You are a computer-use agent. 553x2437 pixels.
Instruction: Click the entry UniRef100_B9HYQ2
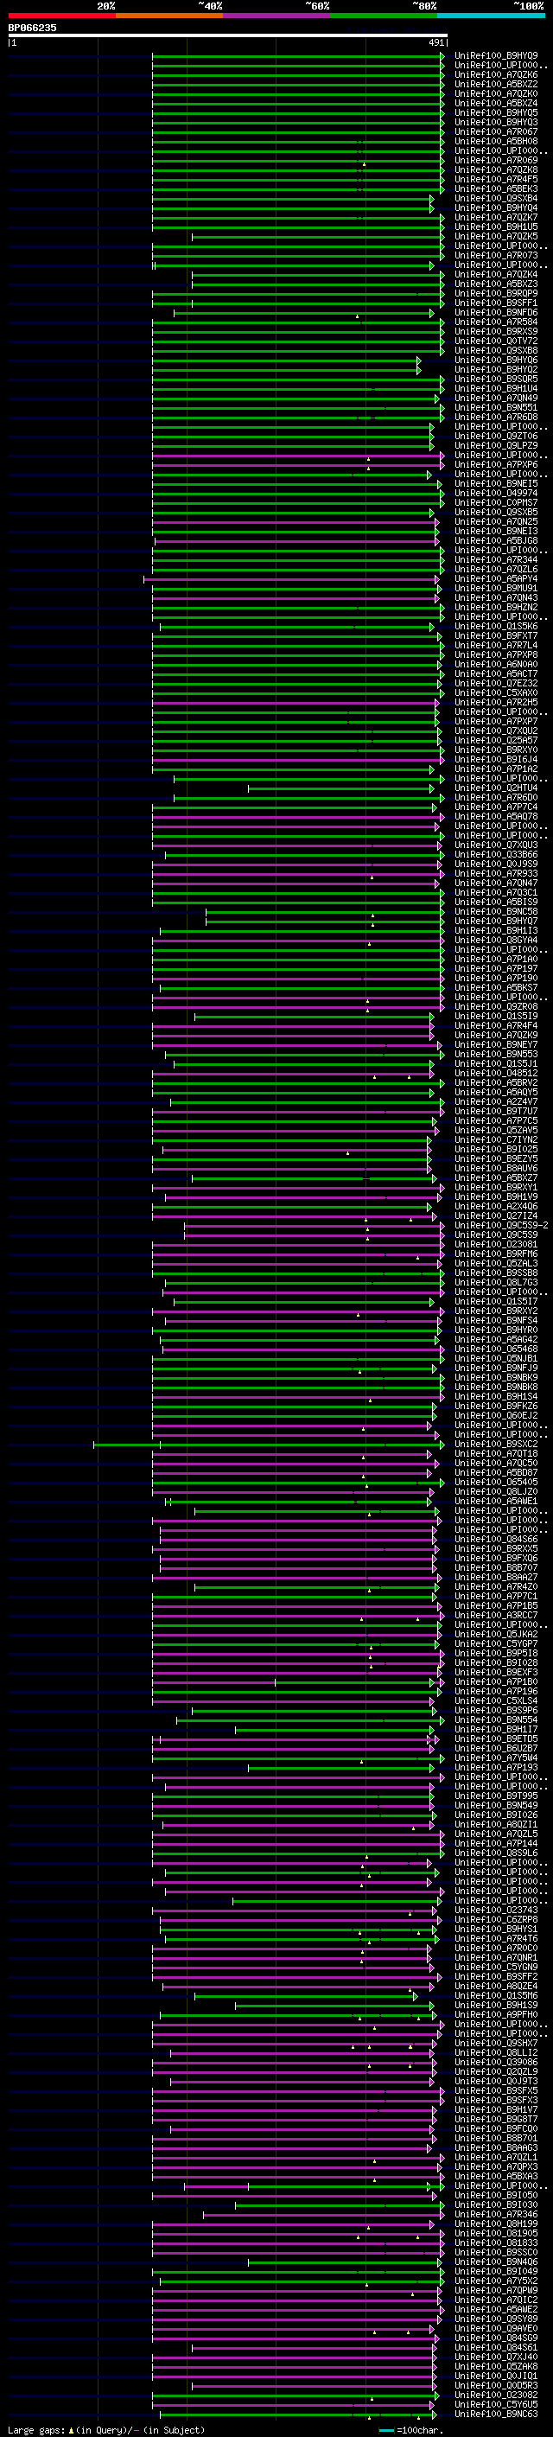coord(496,370)
